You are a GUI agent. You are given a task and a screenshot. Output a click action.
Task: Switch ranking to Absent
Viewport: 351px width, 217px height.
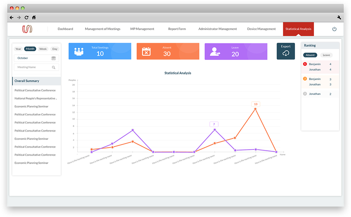(310, 55)
